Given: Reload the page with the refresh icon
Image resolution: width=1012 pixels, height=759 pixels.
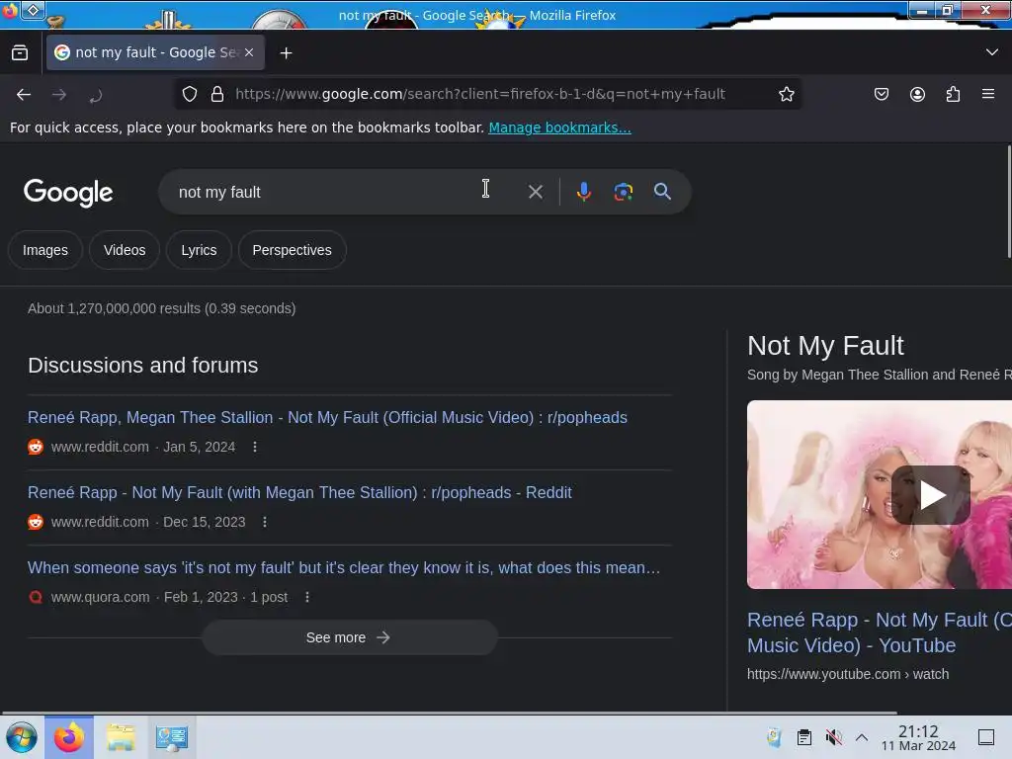Looking at the screenshot, I should (x=96, y=95).
